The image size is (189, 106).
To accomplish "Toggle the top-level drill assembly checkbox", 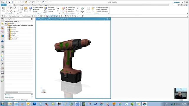I will [7, 25].
